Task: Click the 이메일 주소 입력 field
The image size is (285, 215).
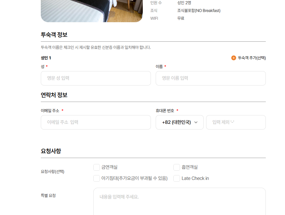Action: point(96,122)
